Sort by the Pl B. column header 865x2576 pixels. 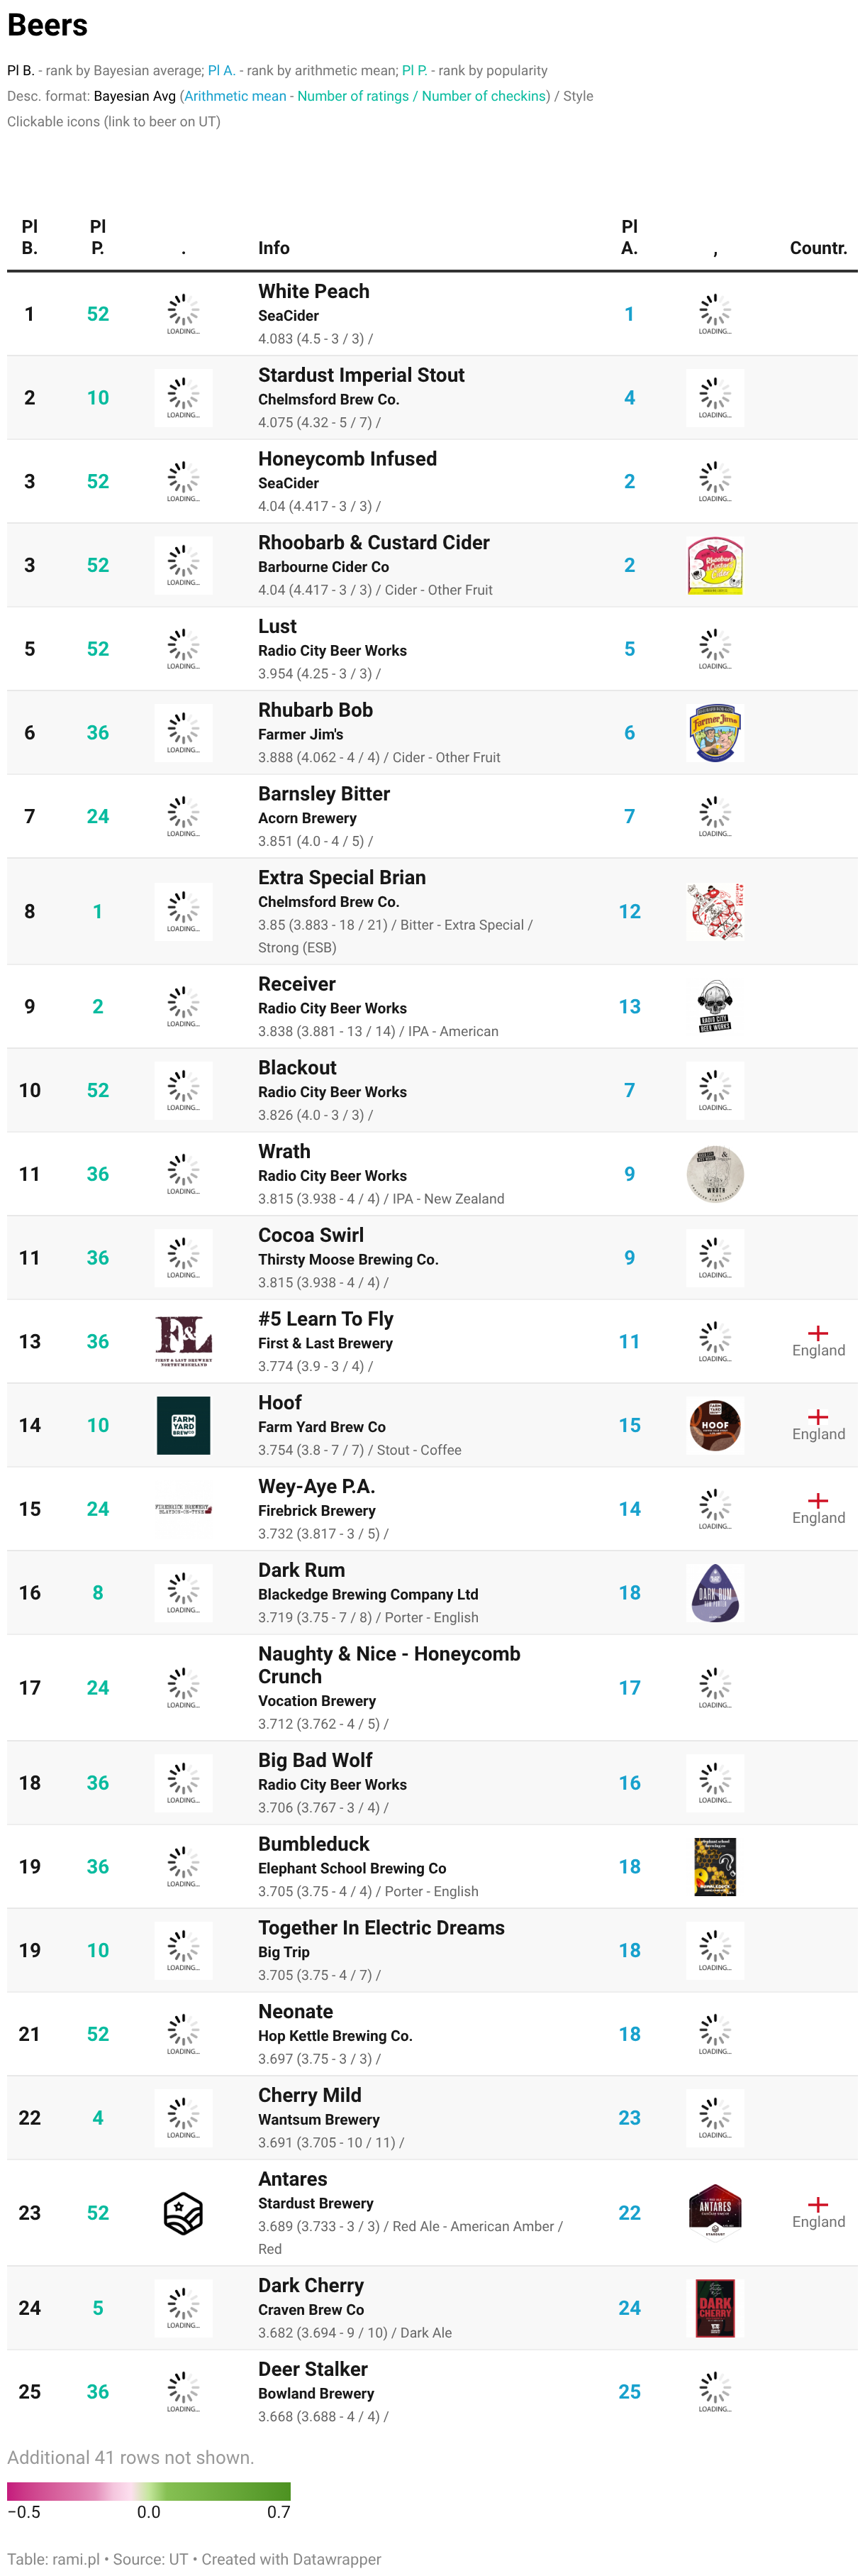tap(30, 237)
